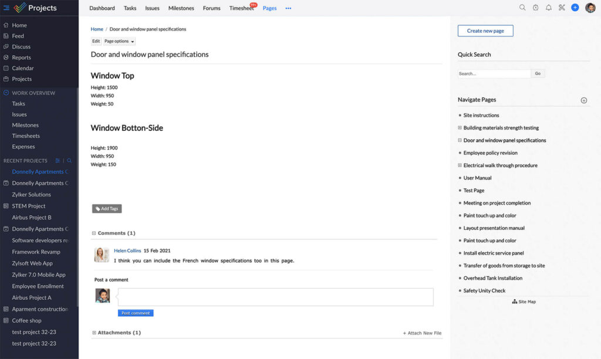601x359 pixels.
Task: Collapse the Comments (1) section
Action: click(94, 233)
